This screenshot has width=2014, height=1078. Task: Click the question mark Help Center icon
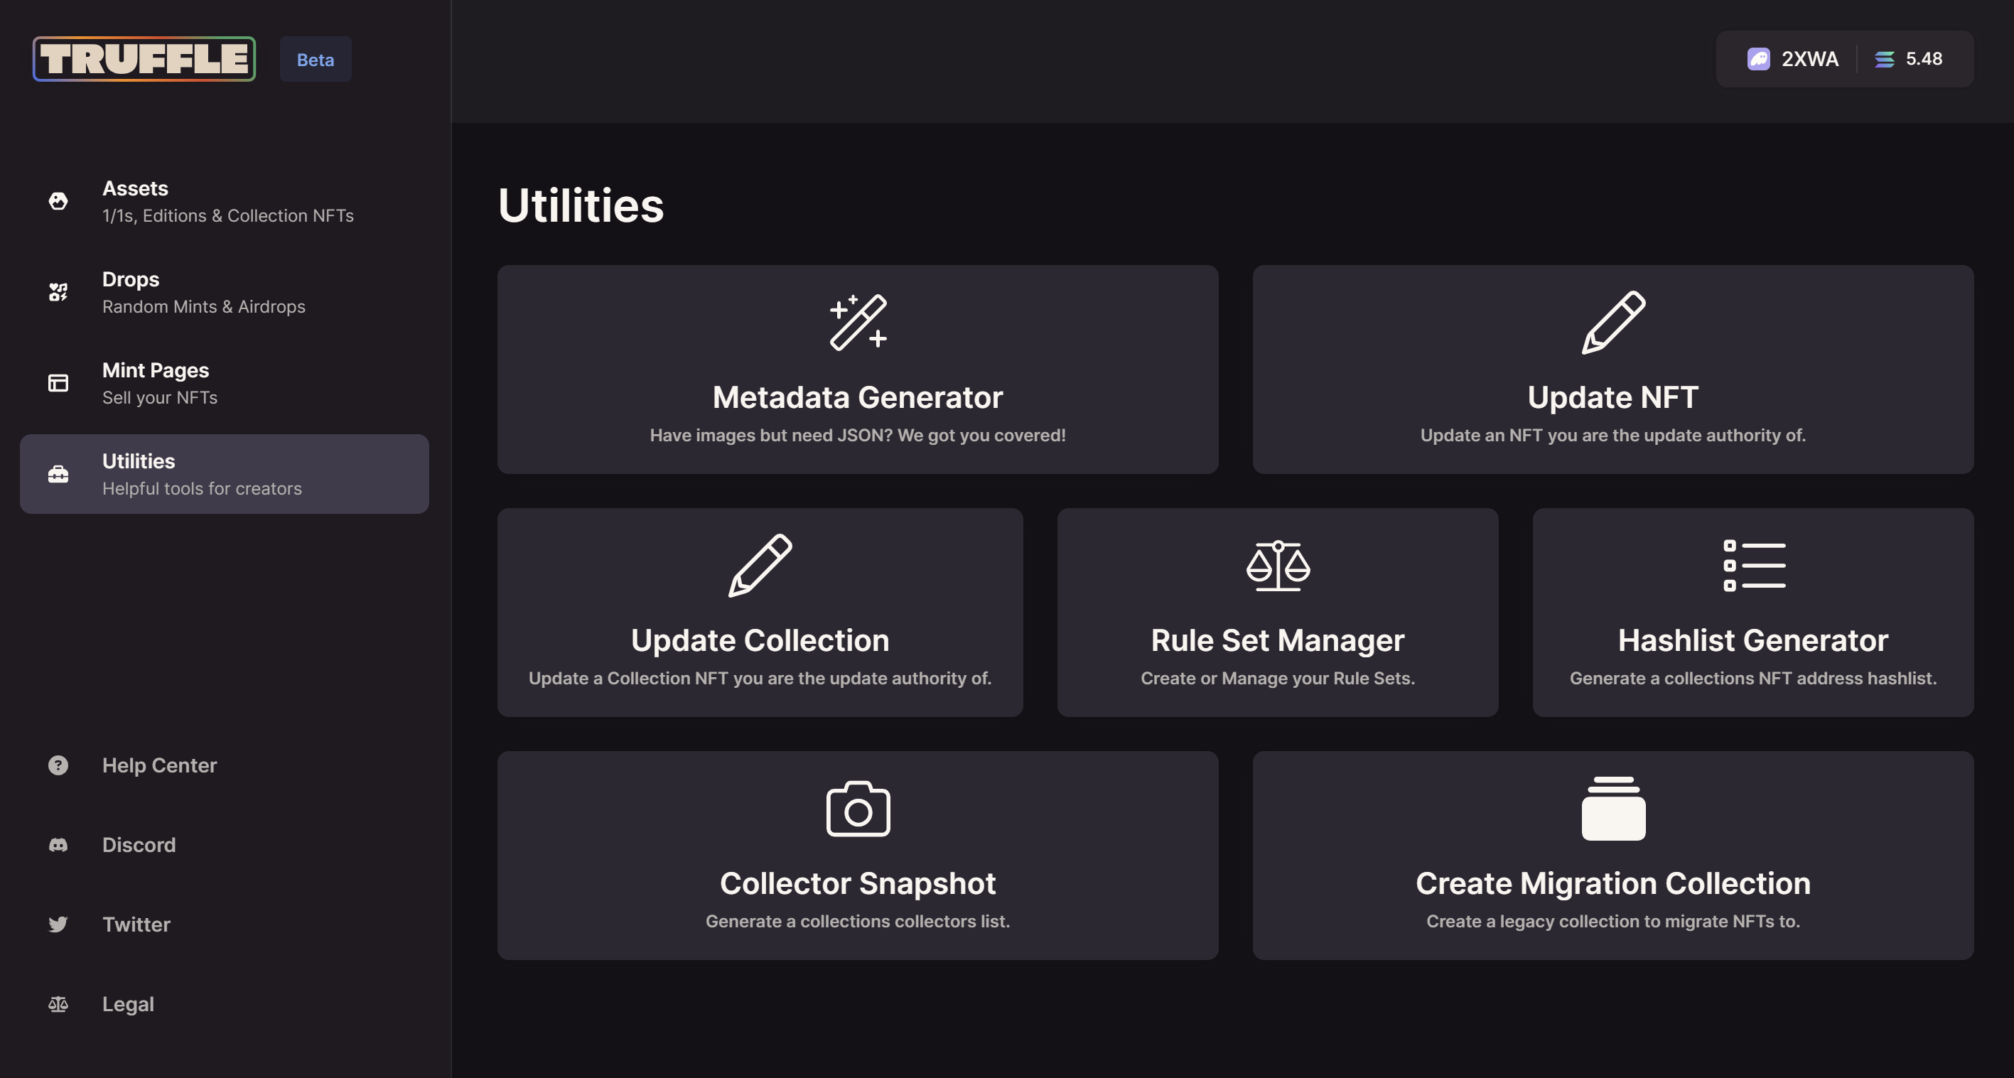point(58,765)
